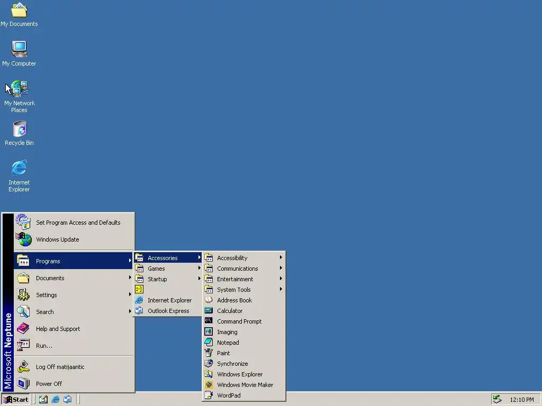Click the Paint brushes icon
Viewport: 542px width, 406px height.
click(x=209, y=353)
